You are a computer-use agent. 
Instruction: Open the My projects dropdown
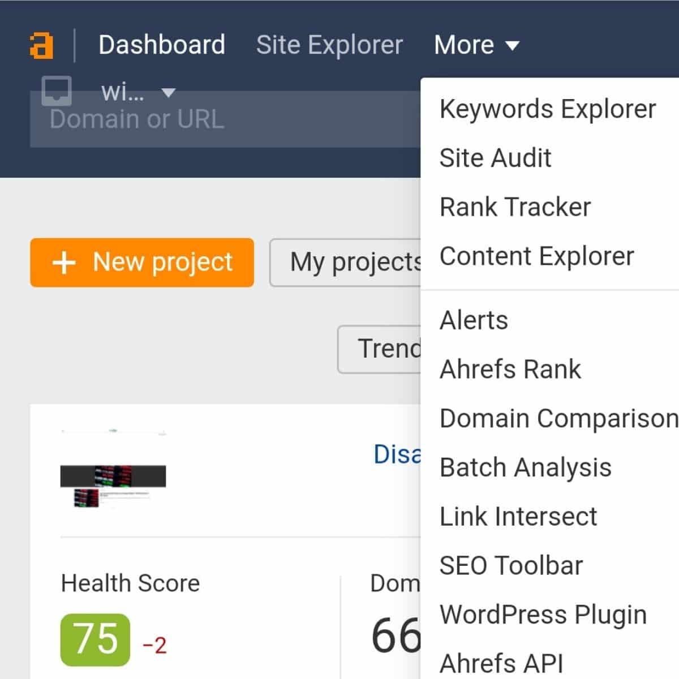346,263
